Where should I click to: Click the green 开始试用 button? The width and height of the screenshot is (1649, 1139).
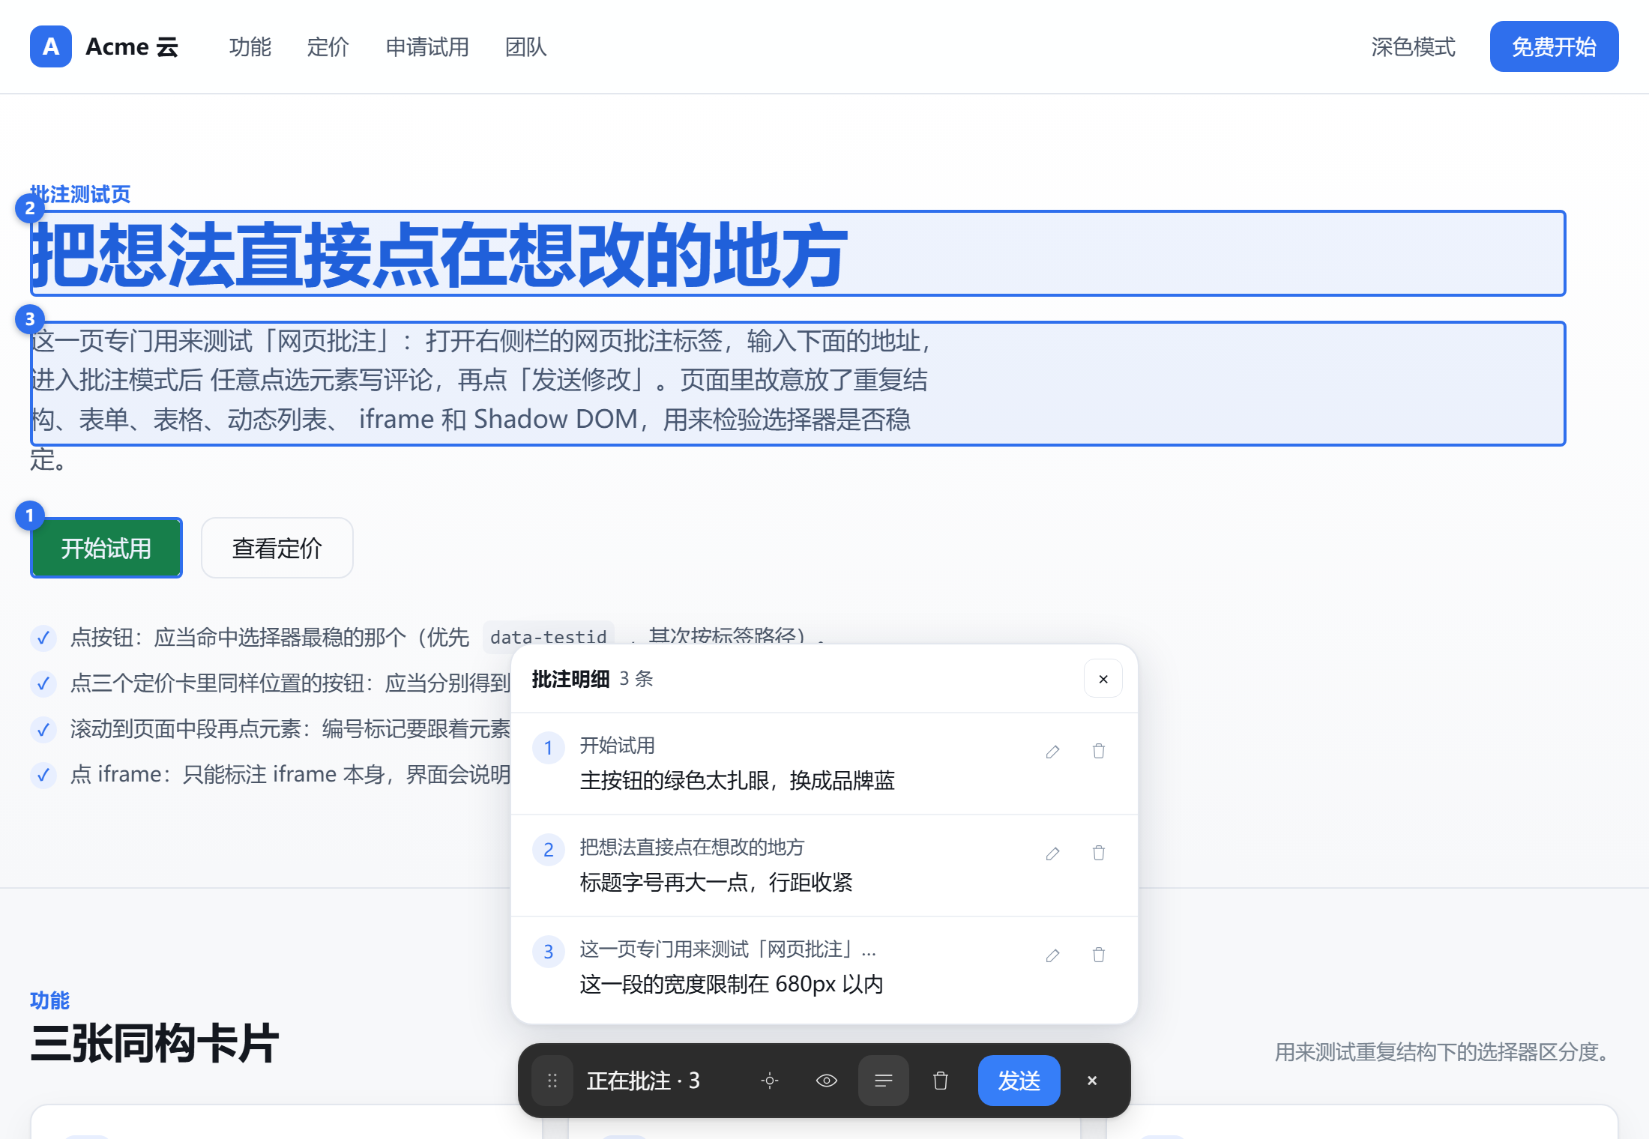click(x=106, y=549)
